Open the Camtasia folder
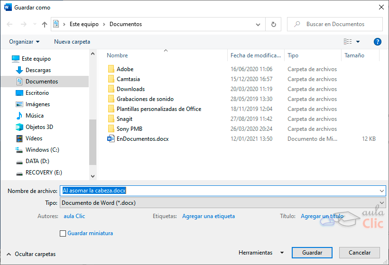389x265 pixels. pyautogui.click(x=128, y=79)
